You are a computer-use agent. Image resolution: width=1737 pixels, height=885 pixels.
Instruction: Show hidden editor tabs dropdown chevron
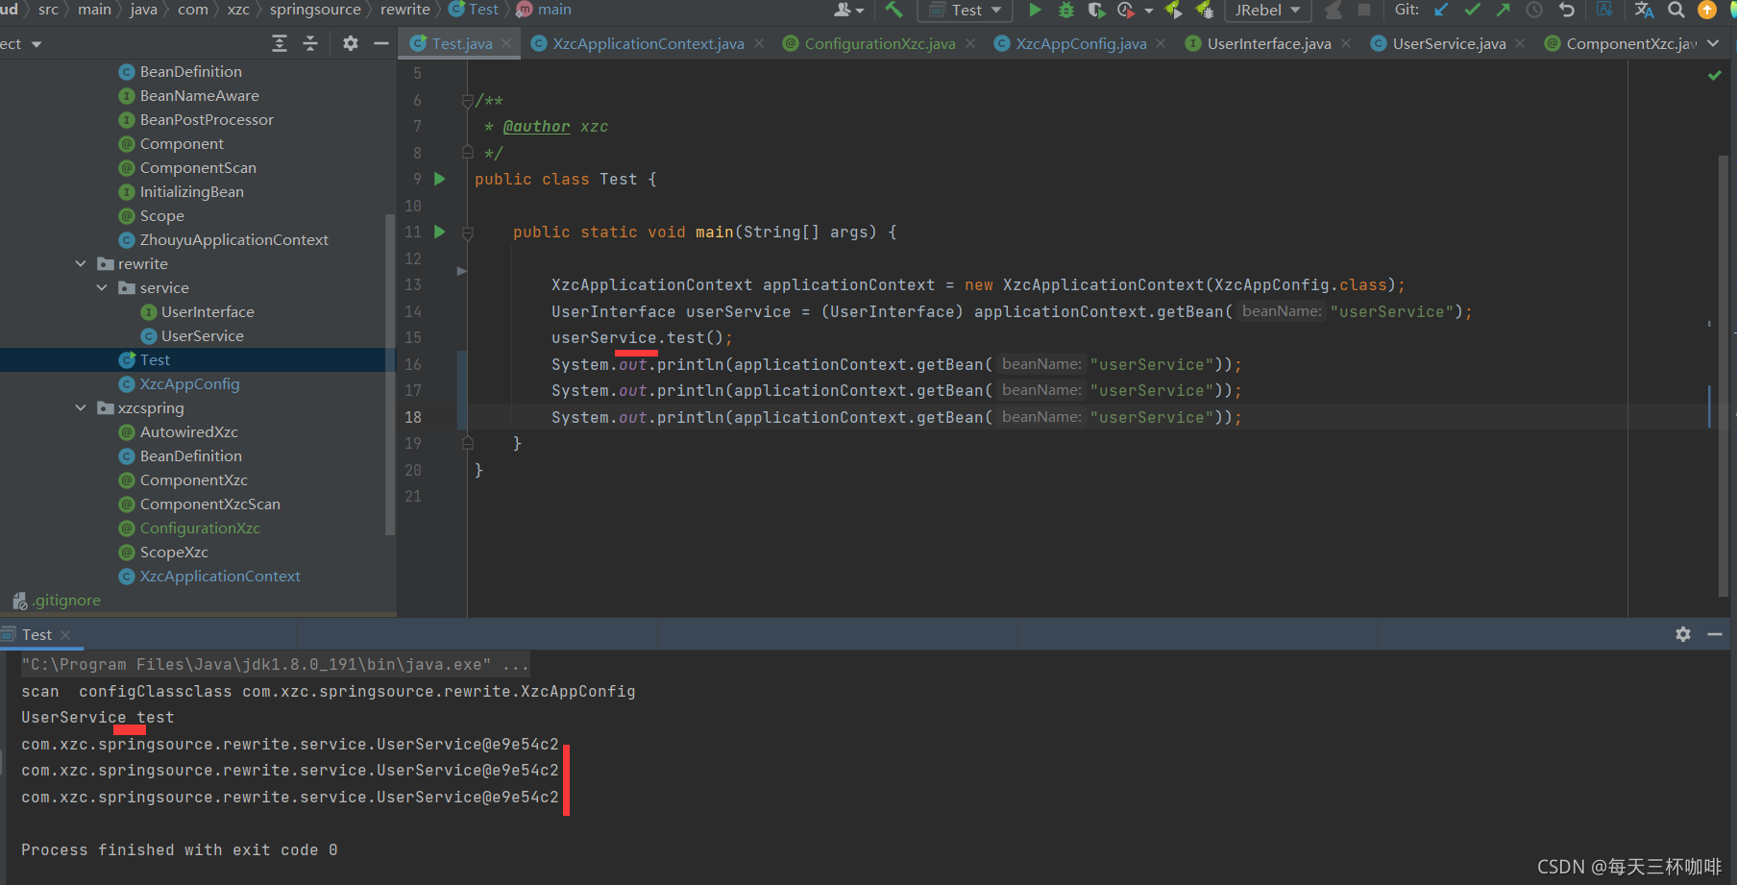(1713, 43)
